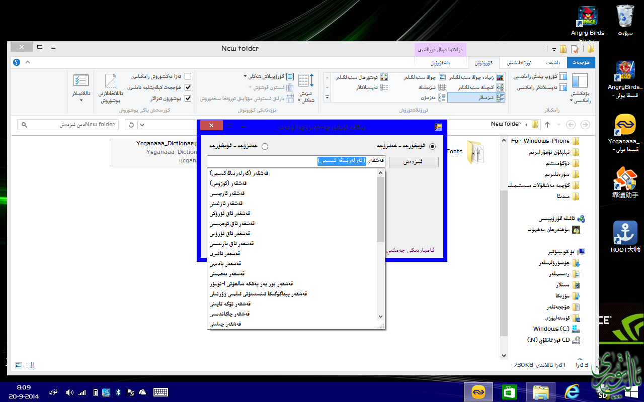This screenshot has width=644, height=402.
Task: Open the ھۆججەت (File) ribbon tab
Action: pos(581,63)
